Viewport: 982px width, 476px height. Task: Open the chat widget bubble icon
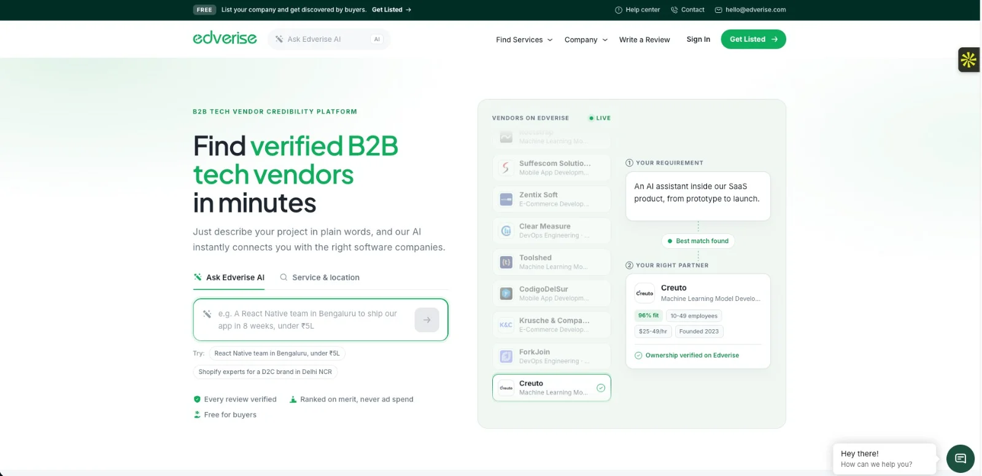[961, 458]
